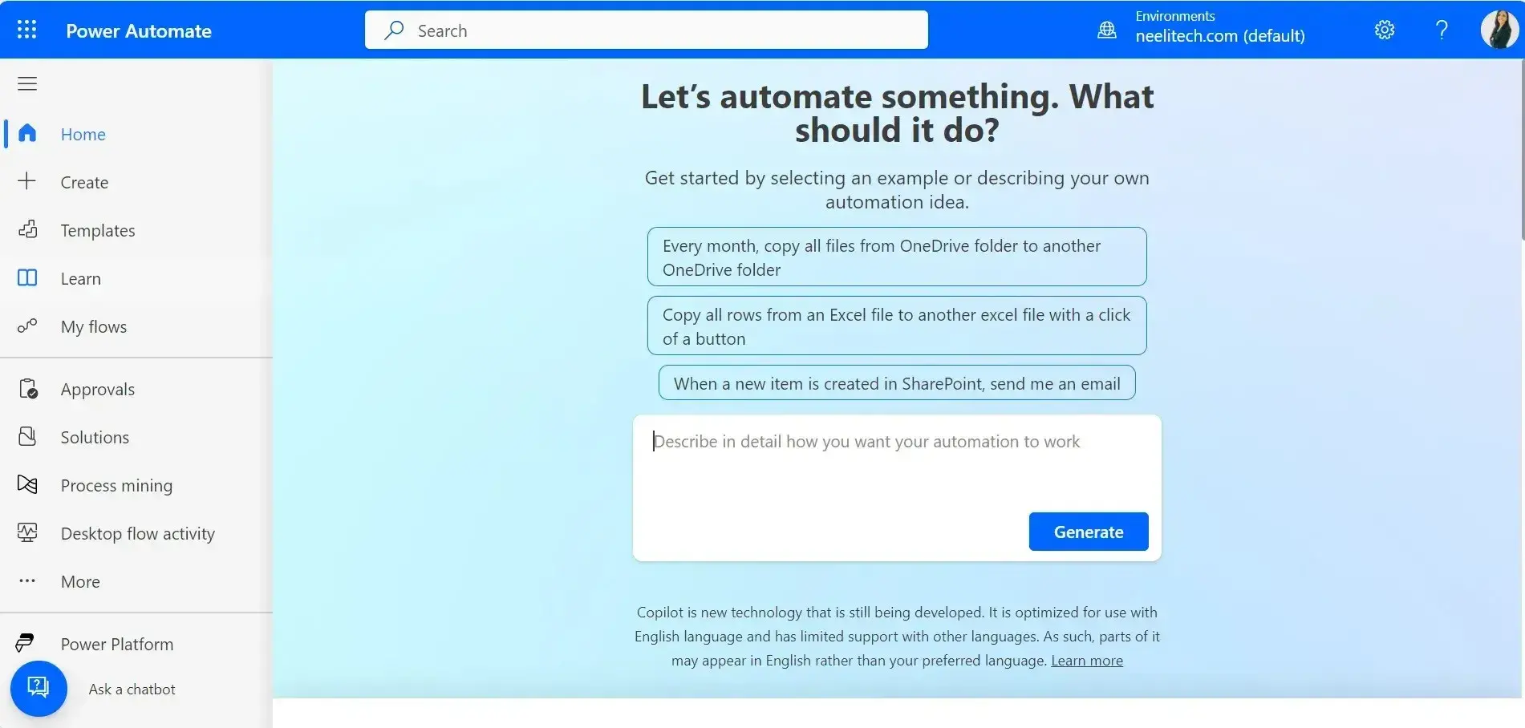Screen dimensions: 1525x728
Task: Click the Environments globe icon
Action: [1107, 30]
